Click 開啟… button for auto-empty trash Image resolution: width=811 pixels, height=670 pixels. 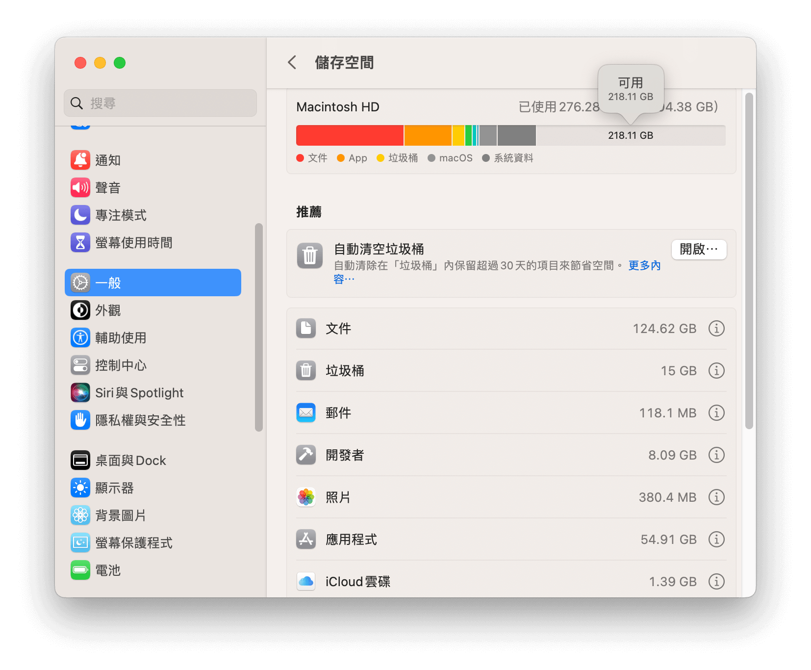click(699, 249)
